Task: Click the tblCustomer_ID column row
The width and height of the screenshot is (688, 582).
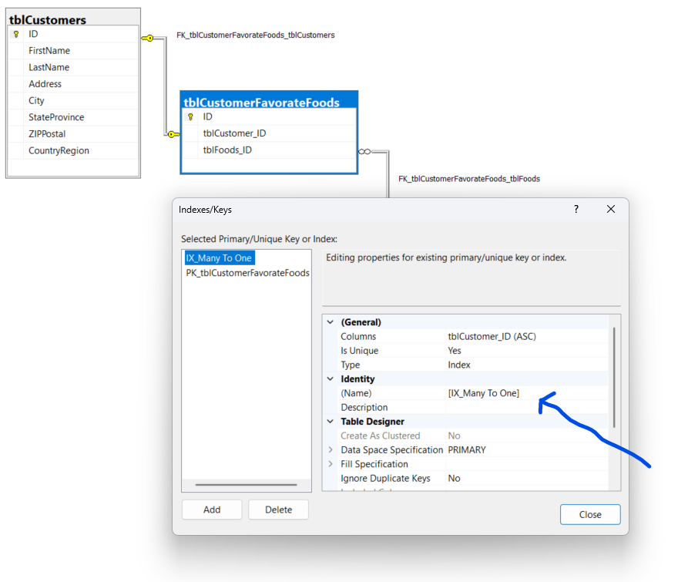Action: (269, 133)
